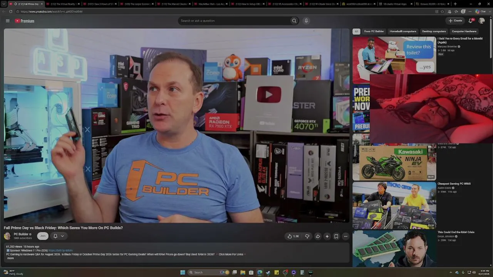493x277 pixels.
Task: Click the video title 'Fall Prime Day vs Black Friday'
Action: click(63, 228)
